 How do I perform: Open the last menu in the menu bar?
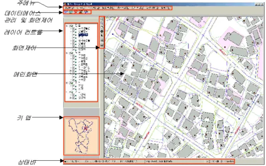tap(166, 8)
